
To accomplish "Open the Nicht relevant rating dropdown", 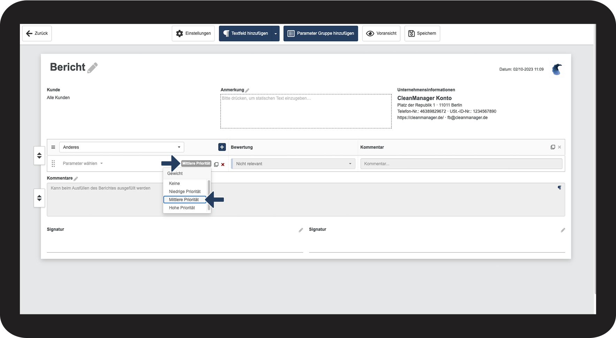I will coord(293,164).
